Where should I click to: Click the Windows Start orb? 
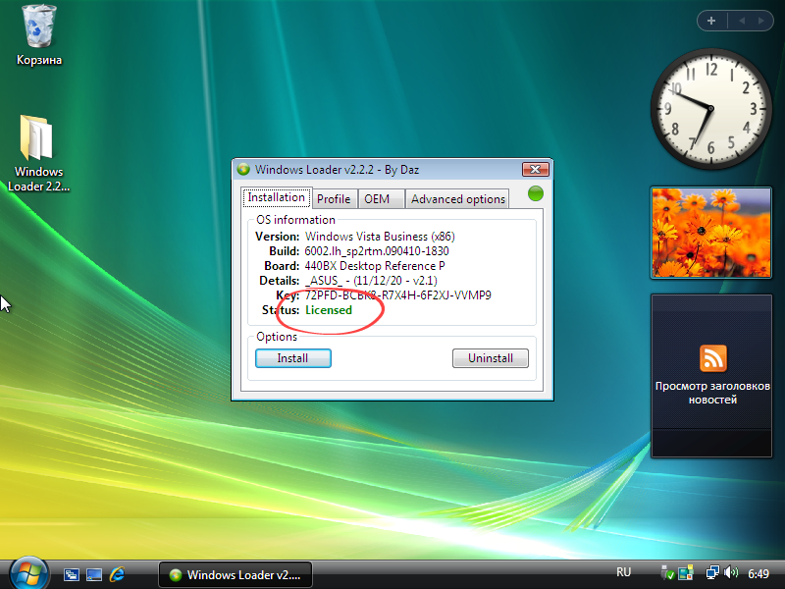pos(28,573)
